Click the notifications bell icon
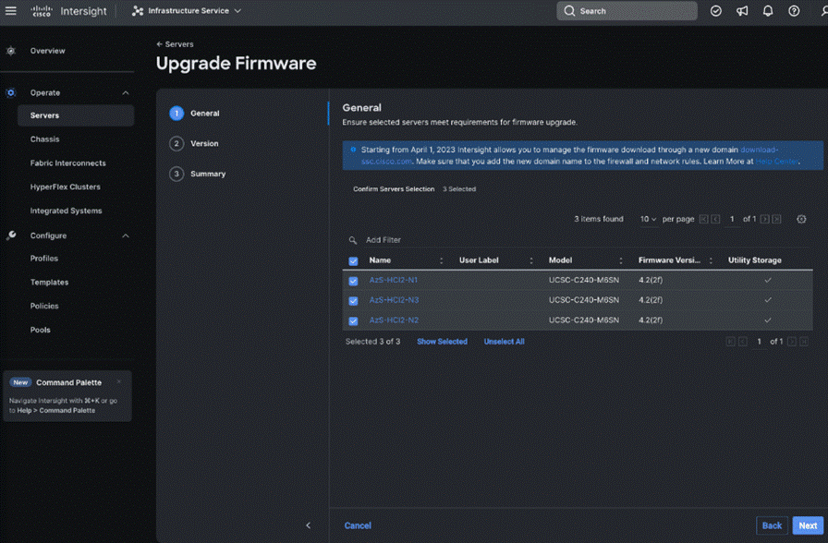Image resolution: width=828 pixels, height=543 pixels. pyautogui.click(x=767, y=11)
